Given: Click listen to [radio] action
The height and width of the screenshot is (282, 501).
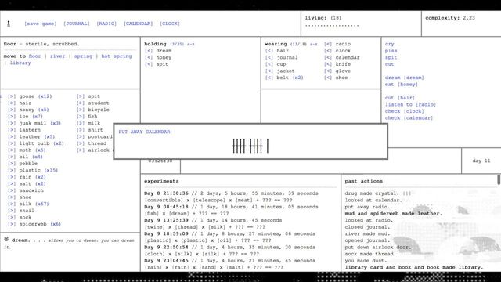Looking at the screenshot, I should [x=410, y=104].
